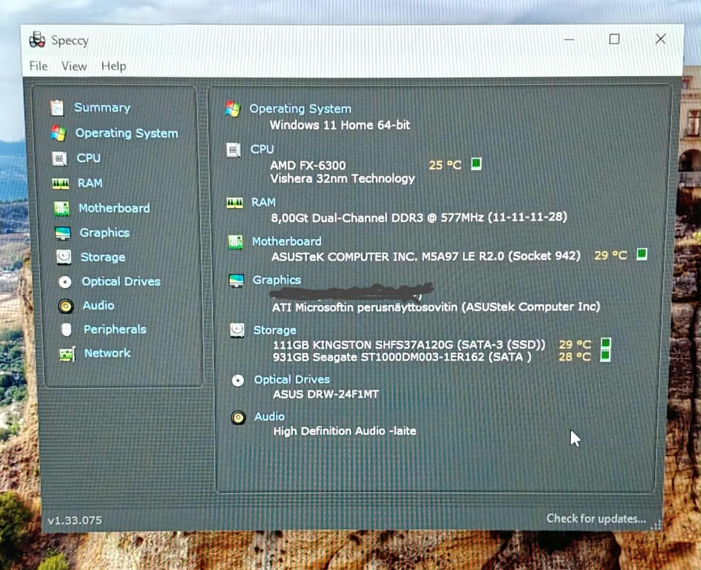
Task: Click the Audio speaker icon in sidebar
Action: [x=66, y=306]
